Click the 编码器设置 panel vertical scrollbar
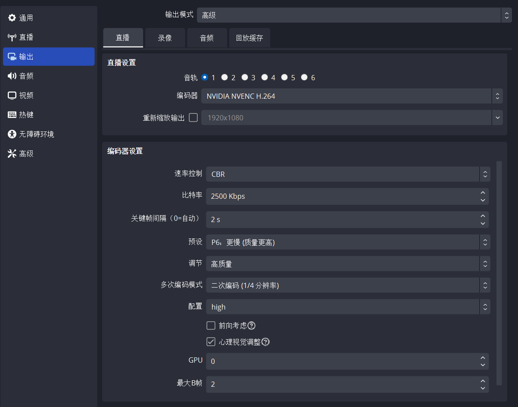This screenshot has width=518, height=407. pos(499,273)
